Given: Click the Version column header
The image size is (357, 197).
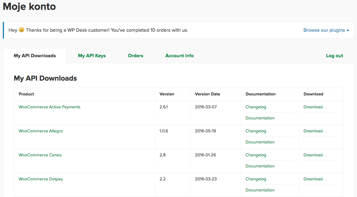Looking at the screenshot, I should (167, 94).
